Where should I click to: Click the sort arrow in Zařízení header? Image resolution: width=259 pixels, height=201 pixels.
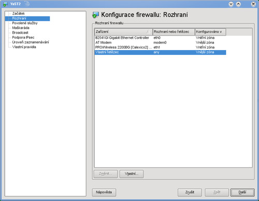pos(148,32)
